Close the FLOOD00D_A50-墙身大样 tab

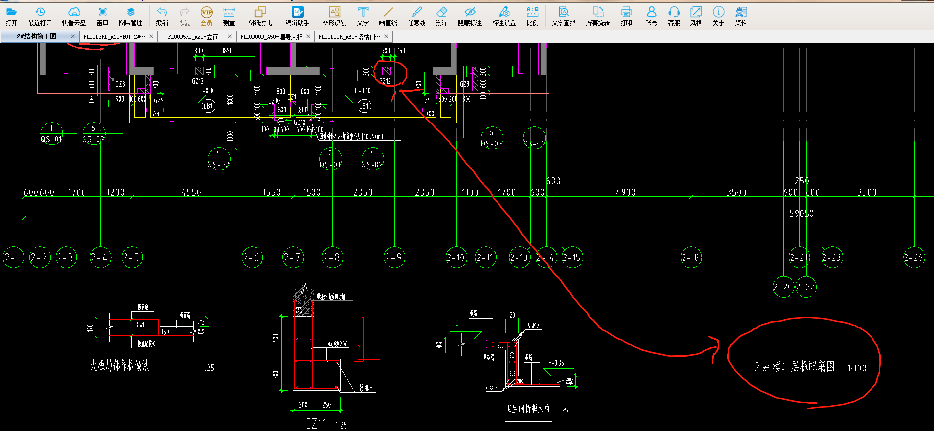(308, 36)
